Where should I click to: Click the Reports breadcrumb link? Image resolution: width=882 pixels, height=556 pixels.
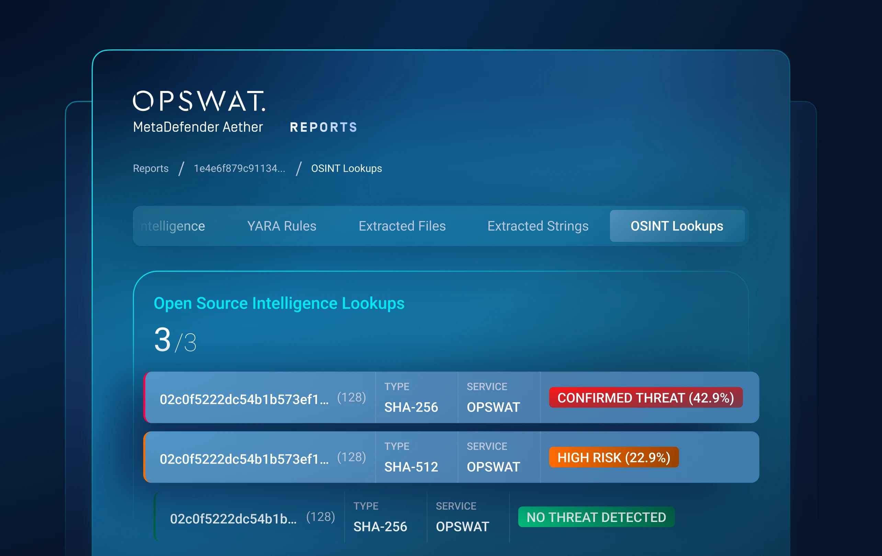tap(150, 169)
